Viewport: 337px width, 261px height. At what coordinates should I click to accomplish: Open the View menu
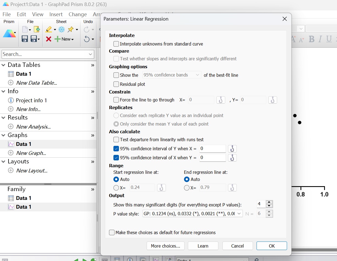(38, 14)
